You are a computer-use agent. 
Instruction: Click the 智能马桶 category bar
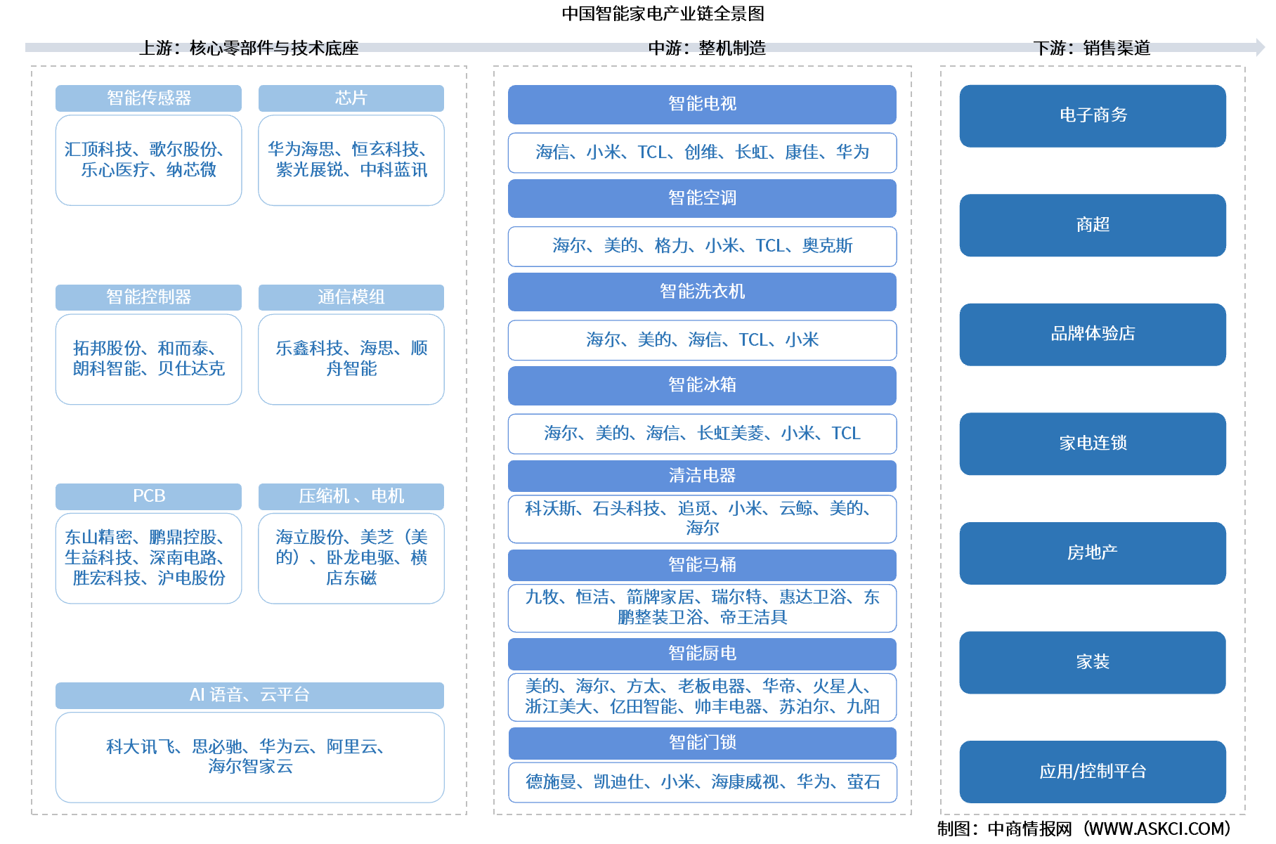702,565
